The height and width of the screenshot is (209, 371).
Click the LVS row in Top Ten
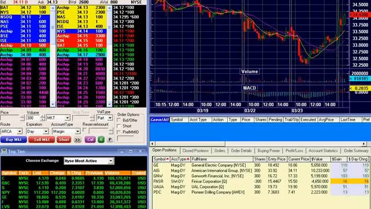click(x=74, y=207)
